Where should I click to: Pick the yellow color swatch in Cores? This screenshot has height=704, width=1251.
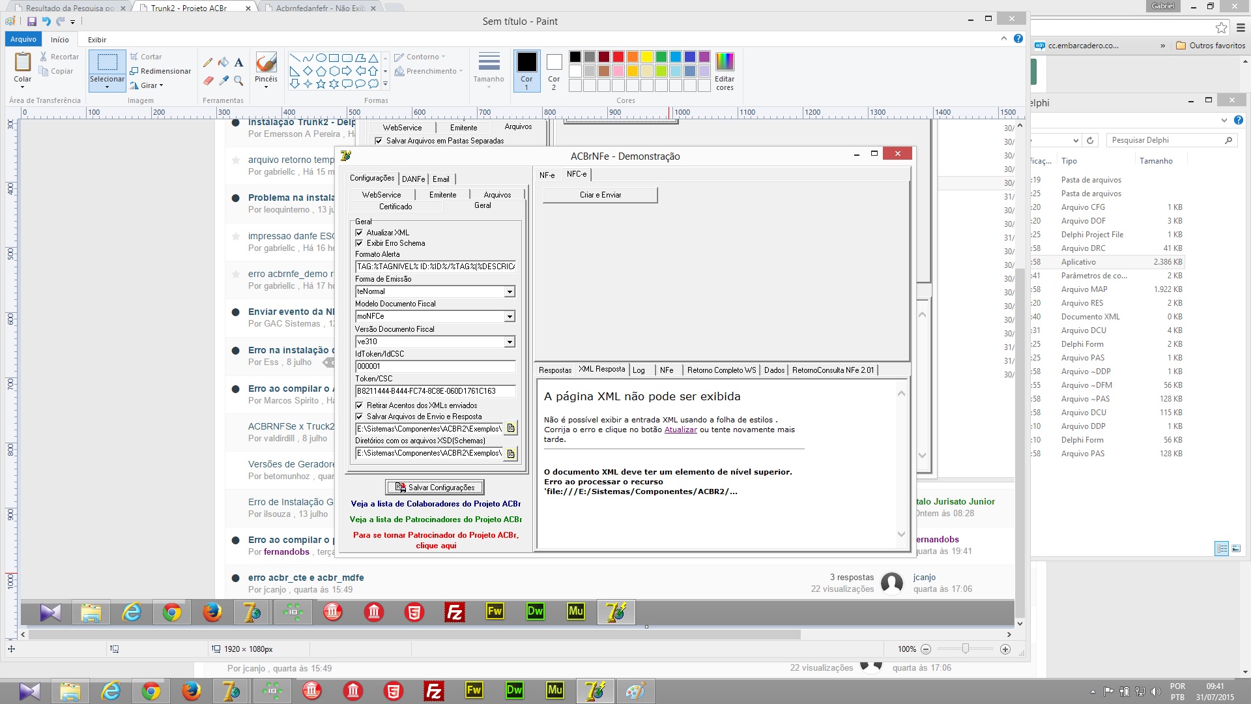646,57
